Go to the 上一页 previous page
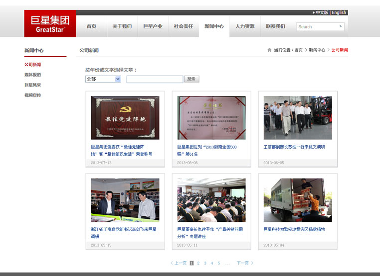Screen dimensions: 380x276 [x=179, y=263]
